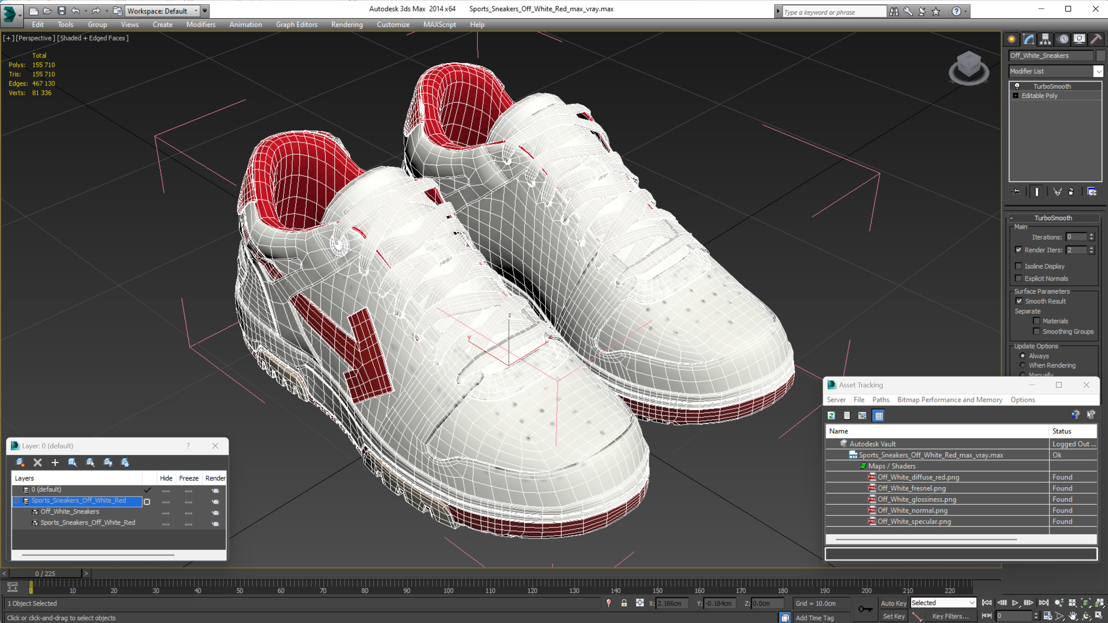Viewport: 1108px width, 623px height.
Task: Click the Pan View hand icon
Action: coord(1072,616)
